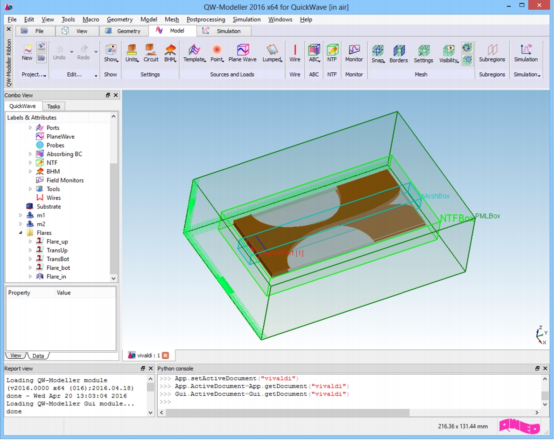Viewport: 554px width, 440px height.
Task: Open the field Monitor tool
Action: (x=354, y=53)
